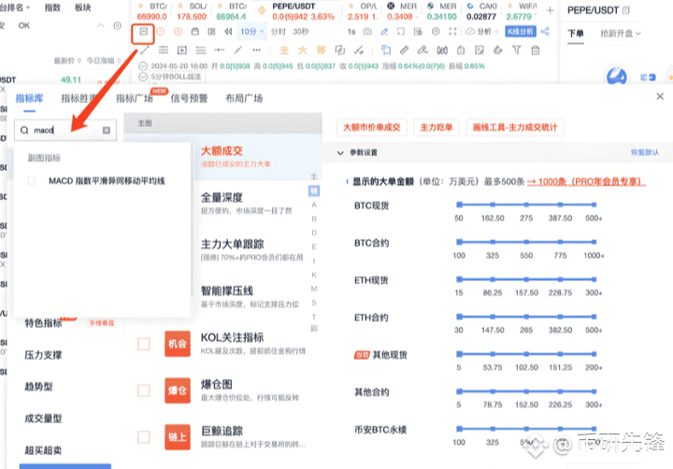Open the 10分 interval dropdown
The height and width of the screenshot is (469, 673).
pyautogui.click(x=252, y=32)
